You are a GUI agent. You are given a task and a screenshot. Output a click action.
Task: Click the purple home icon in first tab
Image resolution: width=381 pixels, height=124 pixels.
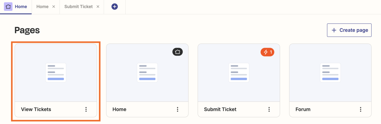point(8,7)
